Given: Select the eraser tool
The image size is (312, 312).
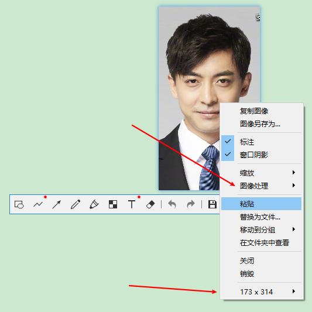Looking at the screenshot, I should click(x=150, y=204).
